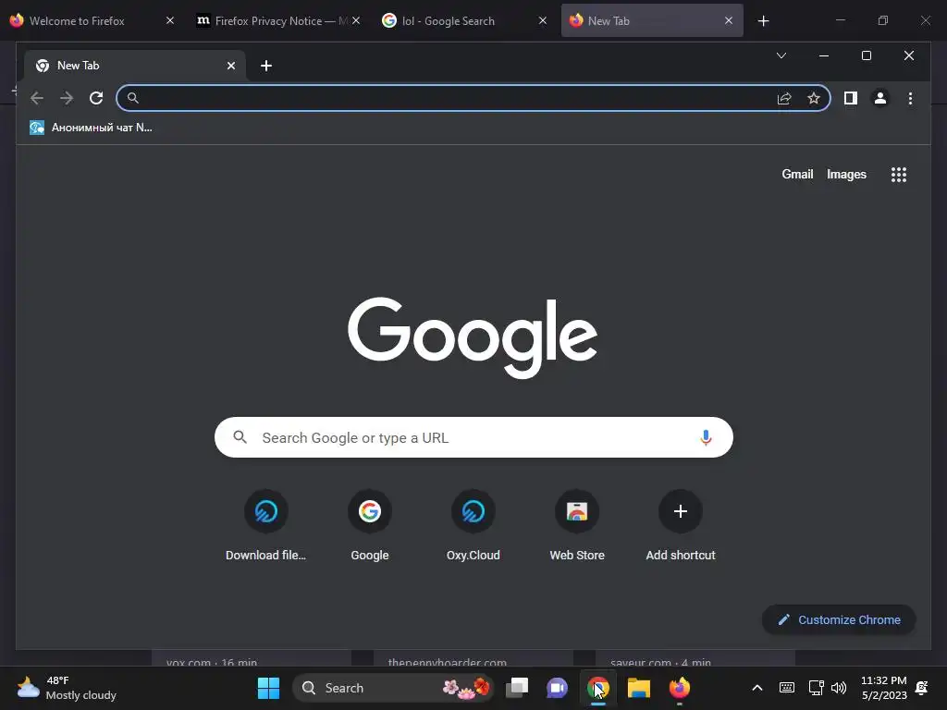947x710 pixels.
Task: Expand Chrome's tab search chevron
Action: pyautogui.click(x=781, y=55)
